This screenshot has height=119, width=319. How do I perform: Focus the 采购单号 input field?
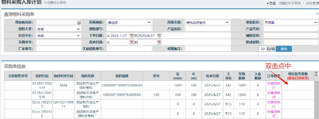59,42
